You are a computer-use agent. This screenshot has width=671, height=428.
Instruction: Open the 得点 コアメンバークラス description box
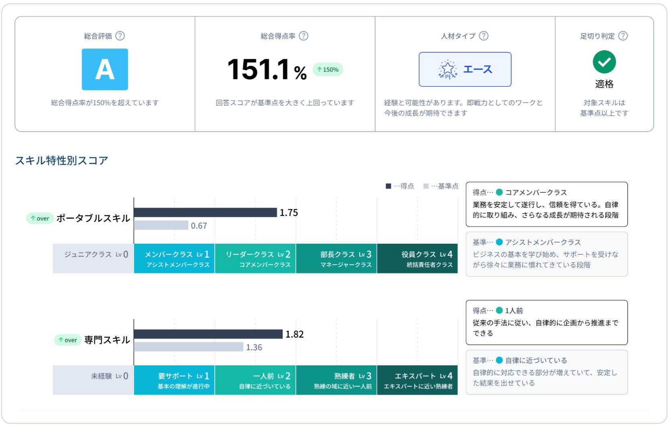click(547, 204)
